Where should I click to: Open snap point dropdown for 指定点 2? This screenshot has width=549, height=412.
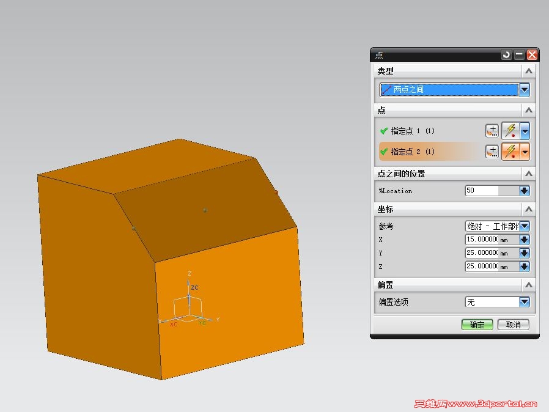pos(525,152)
